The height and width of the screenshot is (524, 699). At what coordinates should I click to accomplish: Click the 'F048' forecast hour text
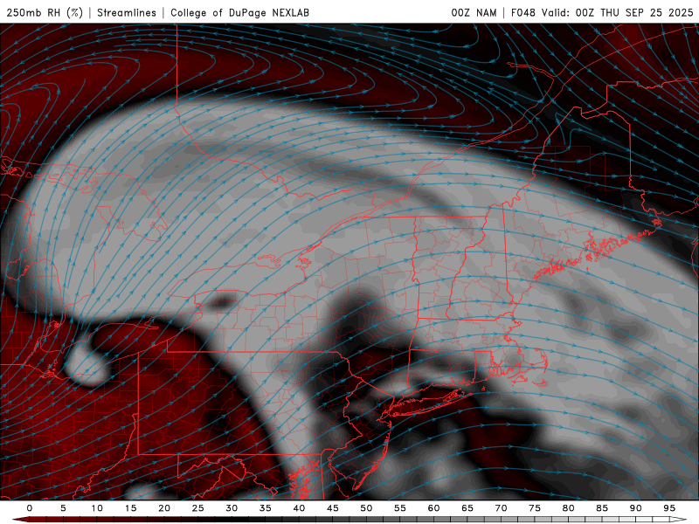click(x=523, y=12)
